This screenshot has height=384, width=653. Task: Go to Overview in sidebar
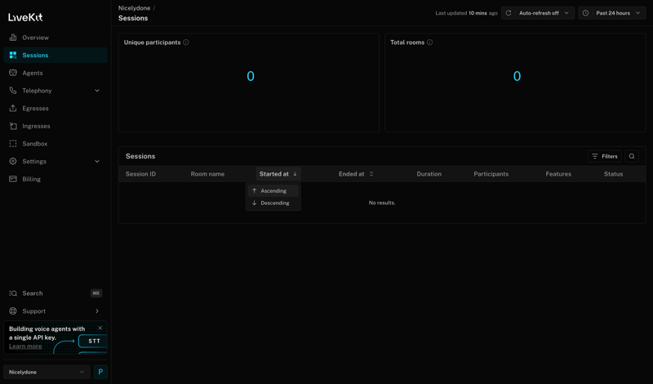tap(56, 38)
